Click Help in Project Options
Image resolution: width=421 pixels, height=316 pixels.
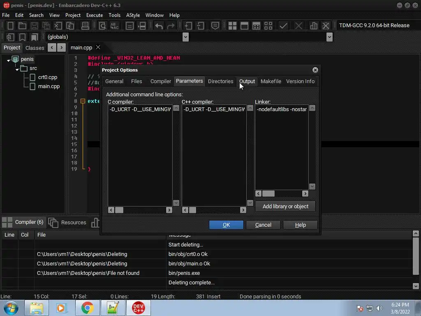pos(300,225)
